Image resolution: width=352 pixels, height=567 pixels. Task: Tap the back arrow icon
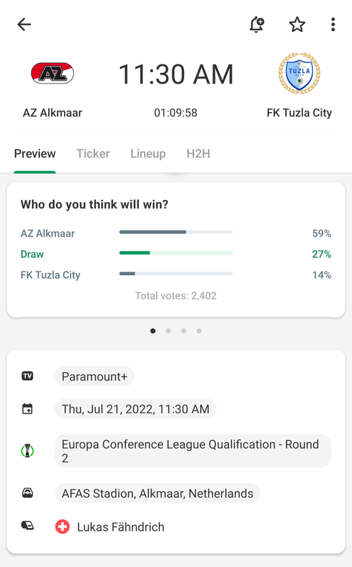point(24,25)
